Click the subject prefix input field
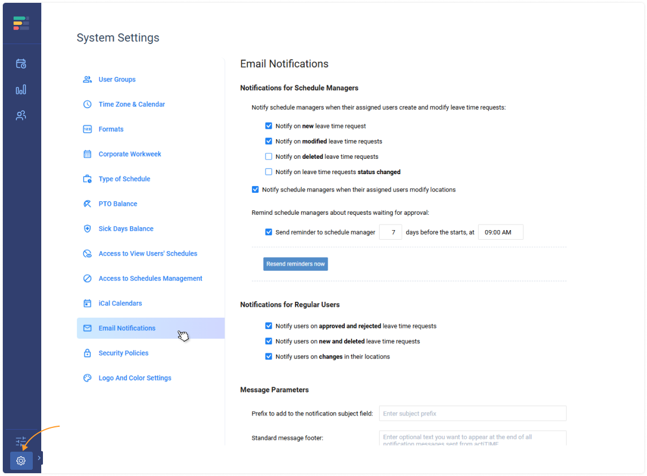Viewport: 647px width, 476px height. (472, 414)
